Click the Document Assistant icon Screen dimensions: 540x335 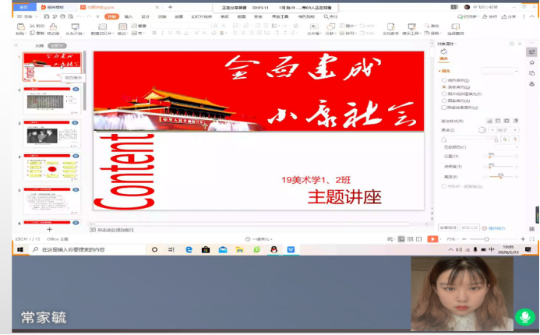[x=390, y=26]
